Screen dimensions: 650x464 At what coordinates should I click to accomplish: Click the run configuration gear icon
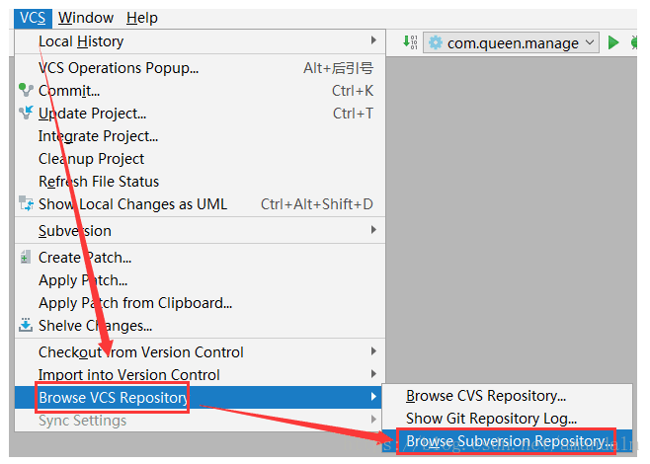tap(436, 42)
